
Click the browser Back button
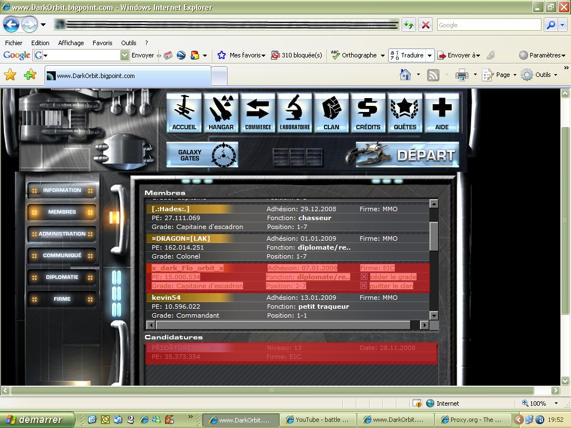coord(11,25)
